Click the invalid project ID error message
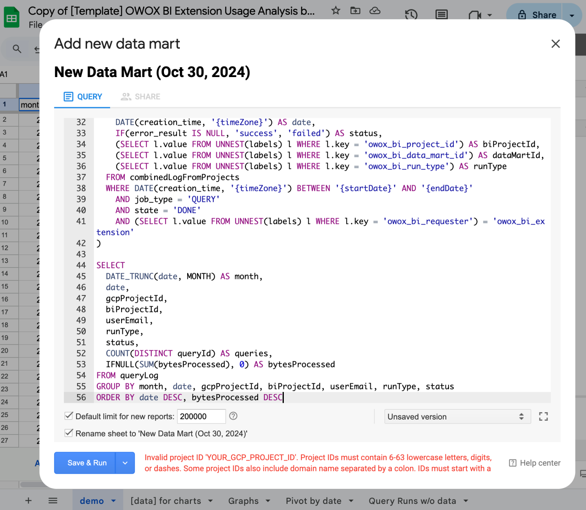Screen dimensions: 586x510 [318, 463]
